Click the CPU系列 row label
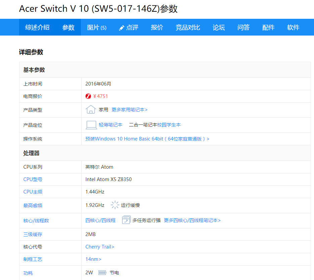Viewport: 314px width, 280px height. click(33, 167)
